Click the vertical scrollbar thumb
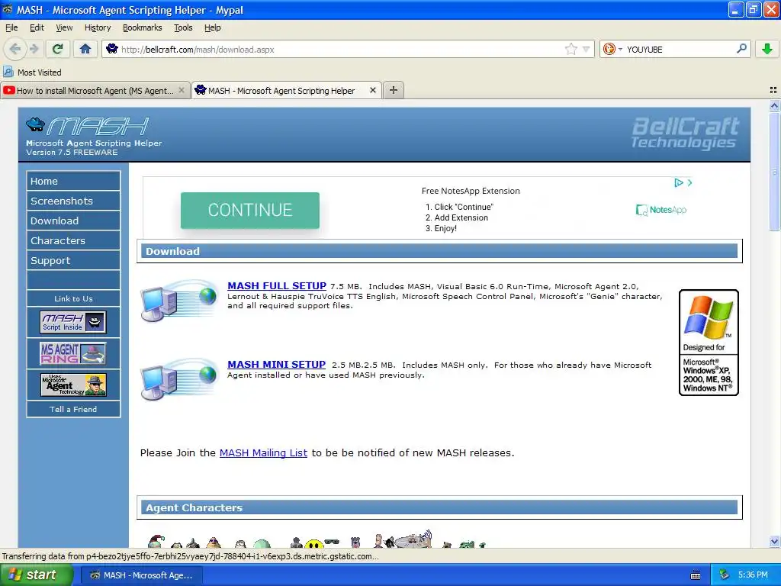The image size is (781, 586). click(x=774, y=172)
